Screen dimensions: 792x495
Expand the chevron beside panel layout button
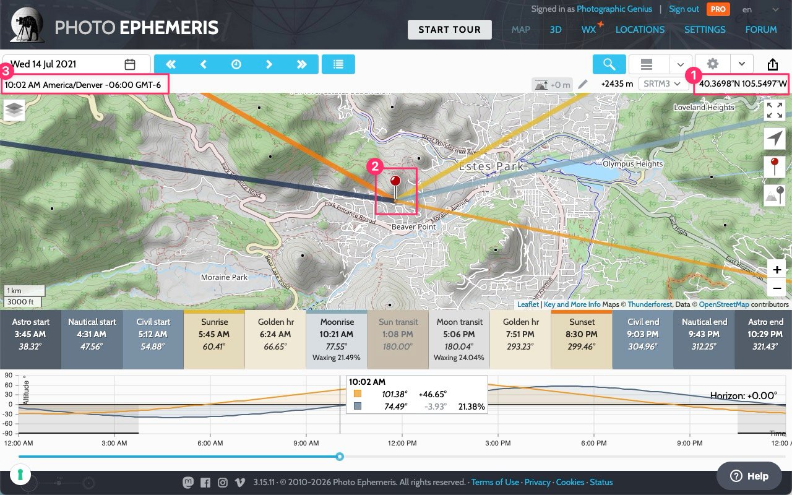pos(680,64)
